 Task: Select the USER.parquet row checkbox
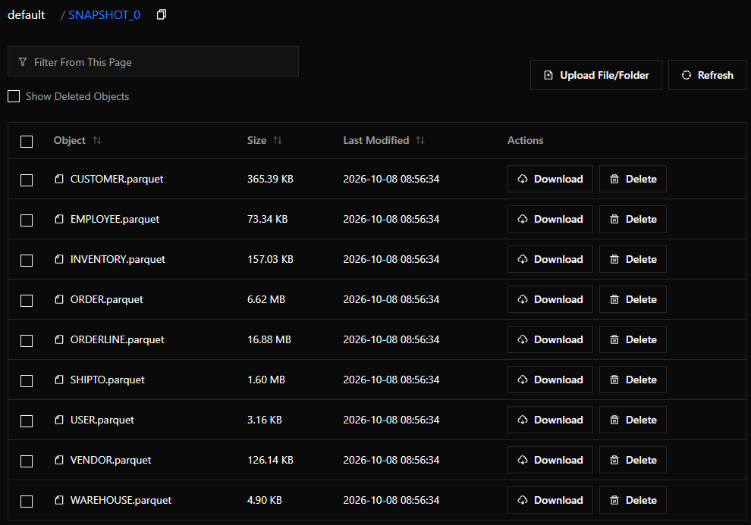click(27, 421)
